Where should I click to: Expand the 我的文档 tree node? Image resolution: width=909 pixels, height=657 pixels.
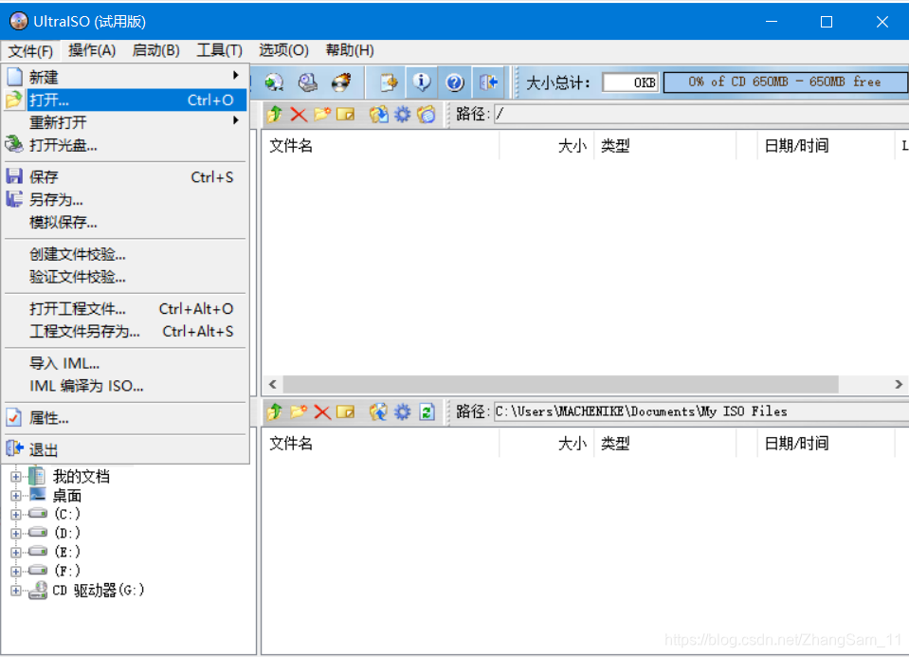[16, 477]
